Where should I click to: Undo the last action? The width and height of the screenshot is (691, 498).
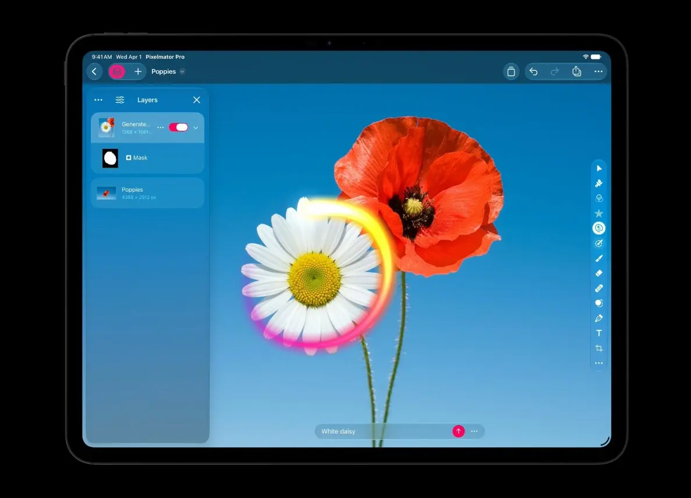534,72
